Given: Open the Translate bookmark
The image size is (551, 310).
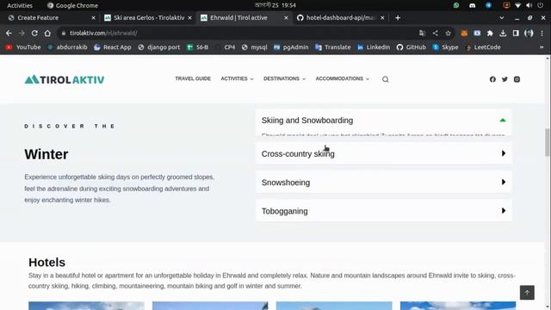Looking at the screenshot, I should click(x=333, y=47).
